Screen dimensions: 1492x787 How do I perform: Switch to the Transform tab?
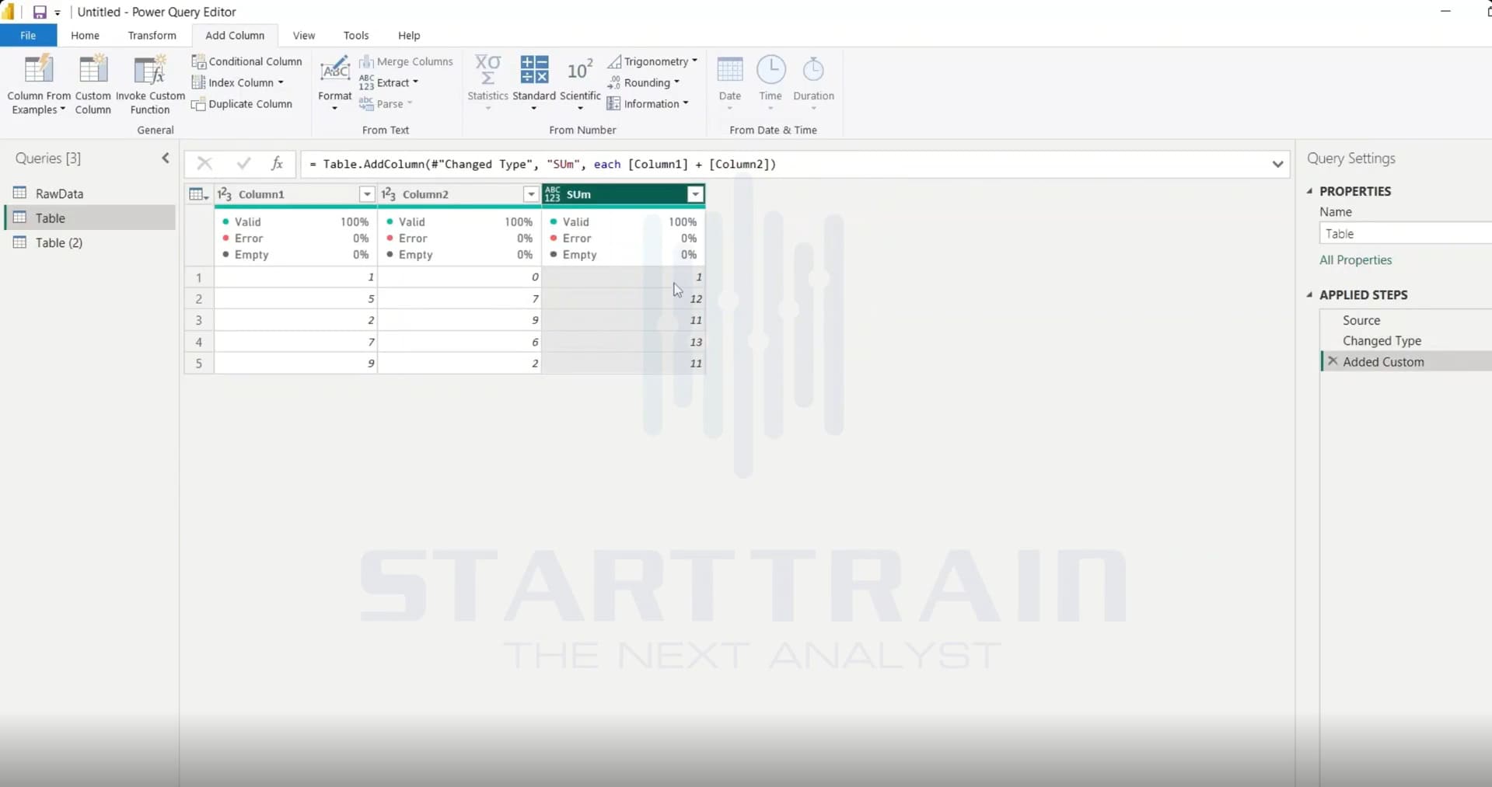coord(152,36)
